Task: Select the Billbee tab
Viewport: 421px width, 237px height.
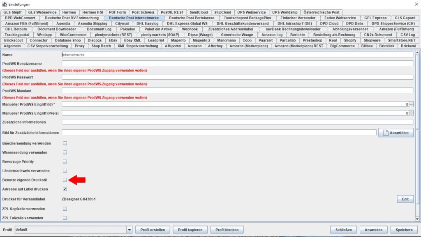Action: click(367, 46)
